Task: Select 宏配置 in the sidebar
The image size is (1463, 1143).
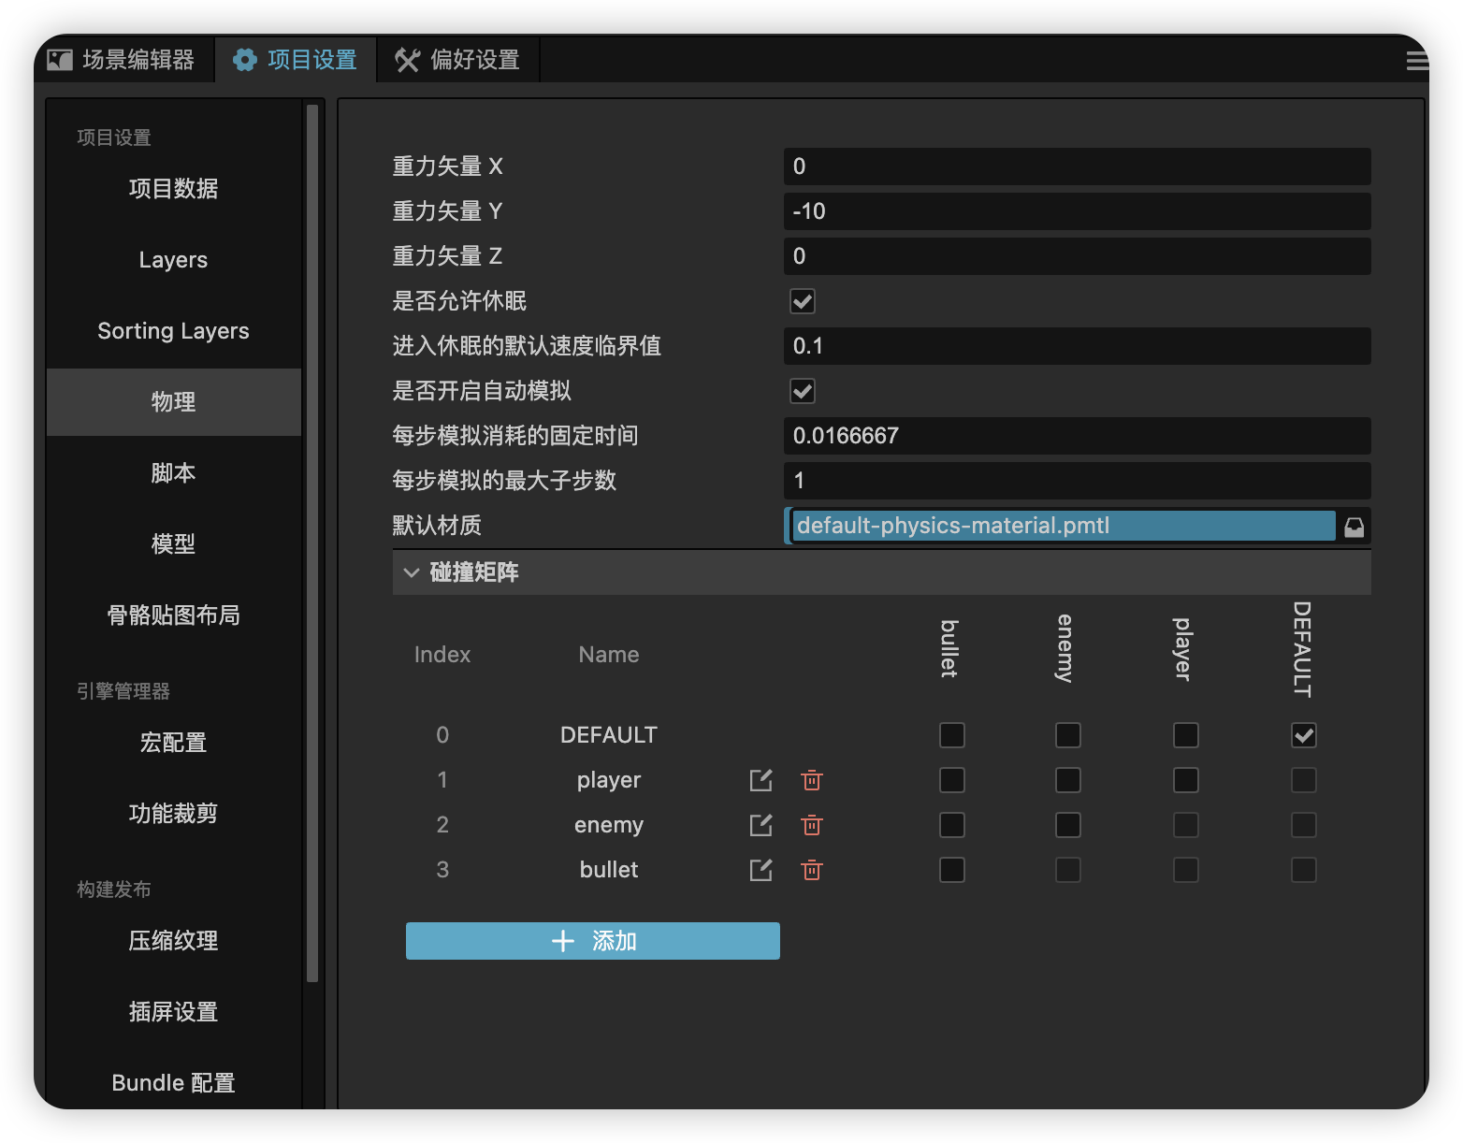Action: click(x=173, y=743)
